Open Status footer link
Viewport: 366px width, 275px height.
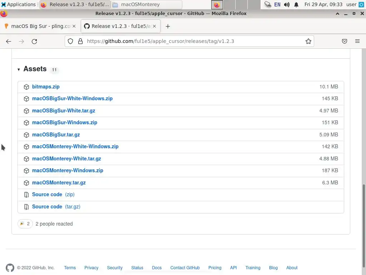click(x=137, y=268)
